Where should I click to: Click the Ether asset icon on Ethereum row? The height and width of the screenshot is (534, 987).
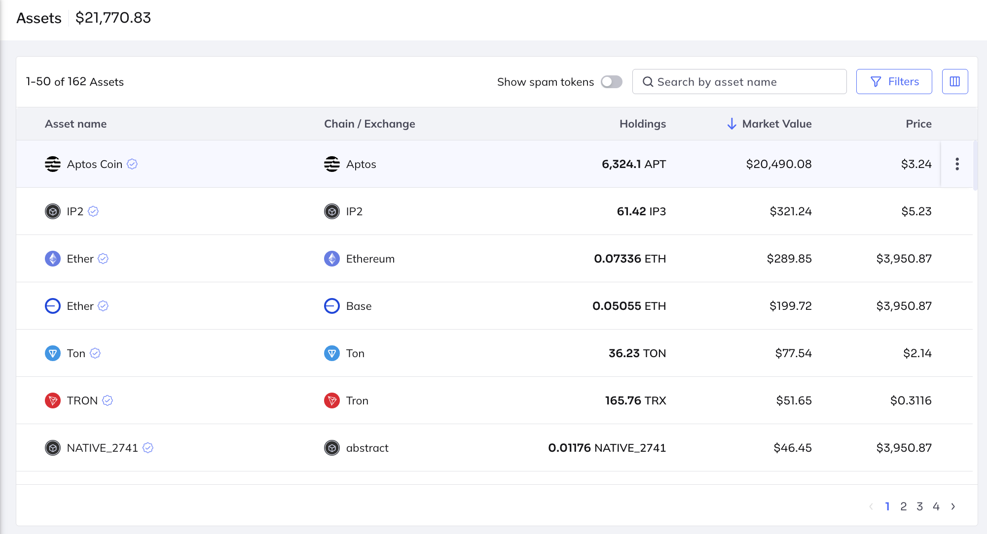coord(53,259)
